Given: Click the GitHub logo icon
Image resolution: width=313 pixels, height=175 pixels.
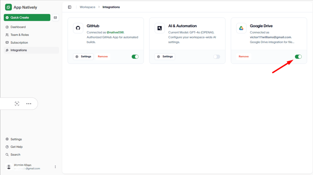Looking at the screenshot, I should point(78,28).
